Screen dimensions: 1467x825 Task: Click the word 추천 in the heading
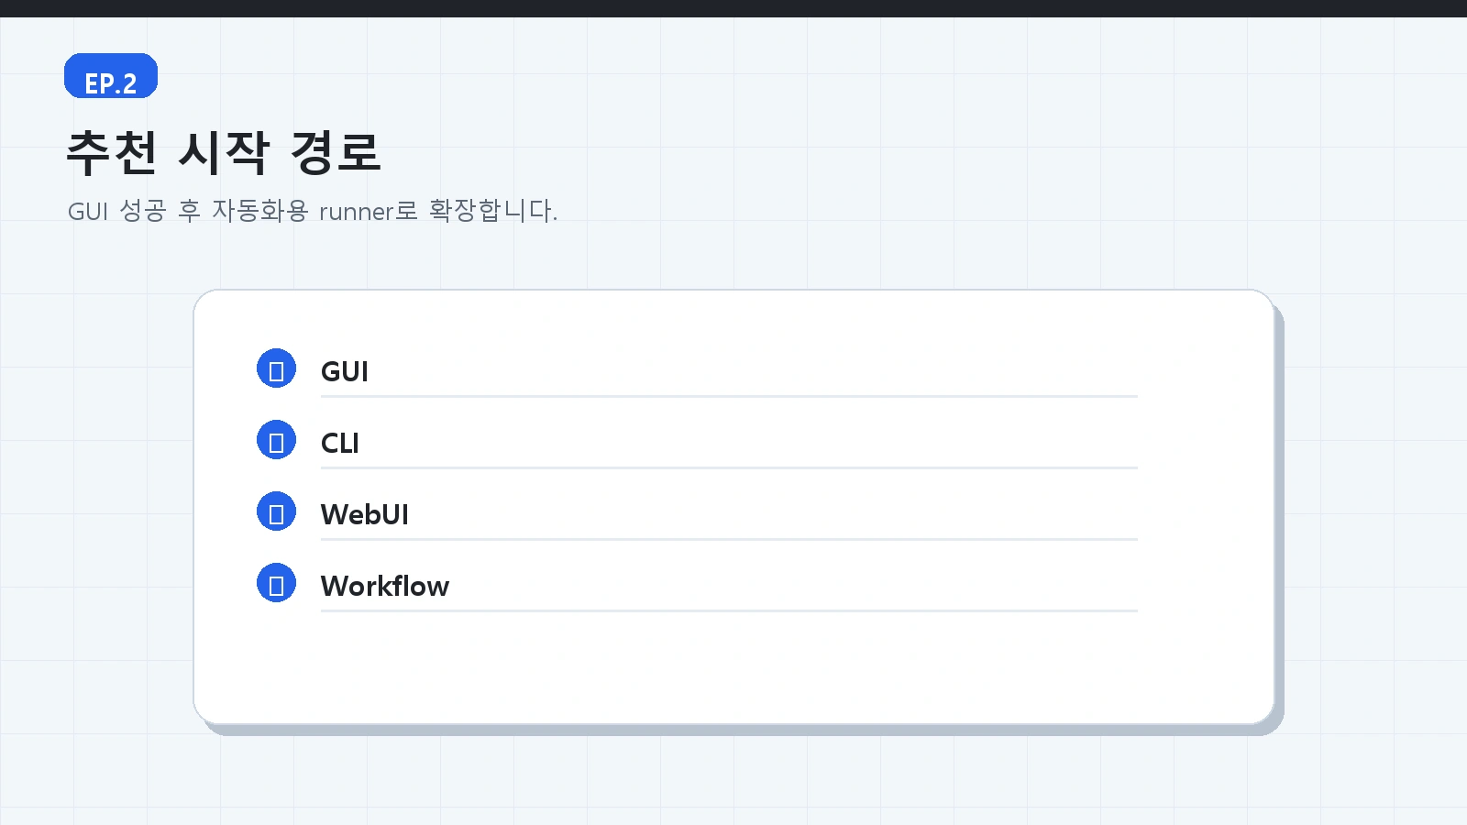113,152
